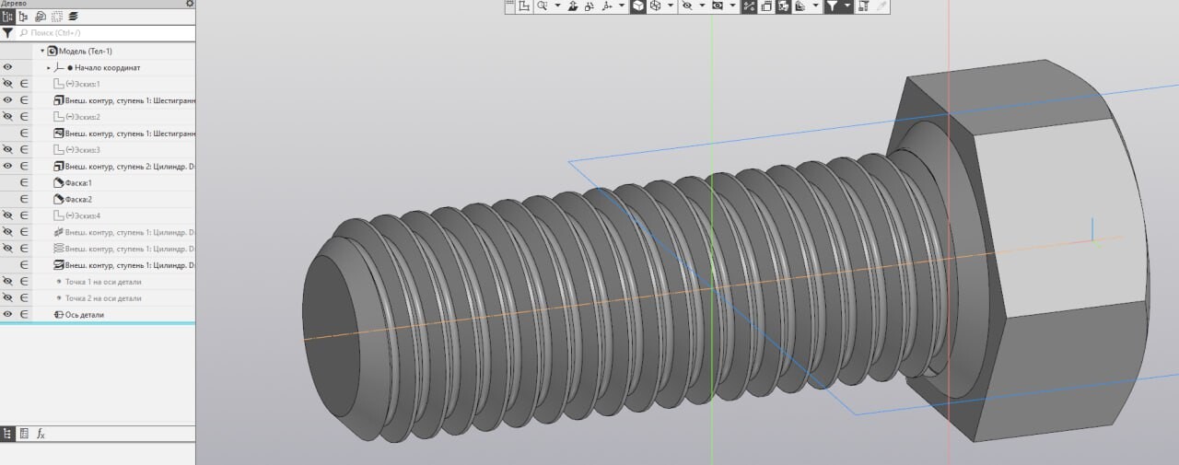Toggle visibility of Начало координат
Image resolution: width=1179 pixels, height=465 pixels.
[7, 67]
